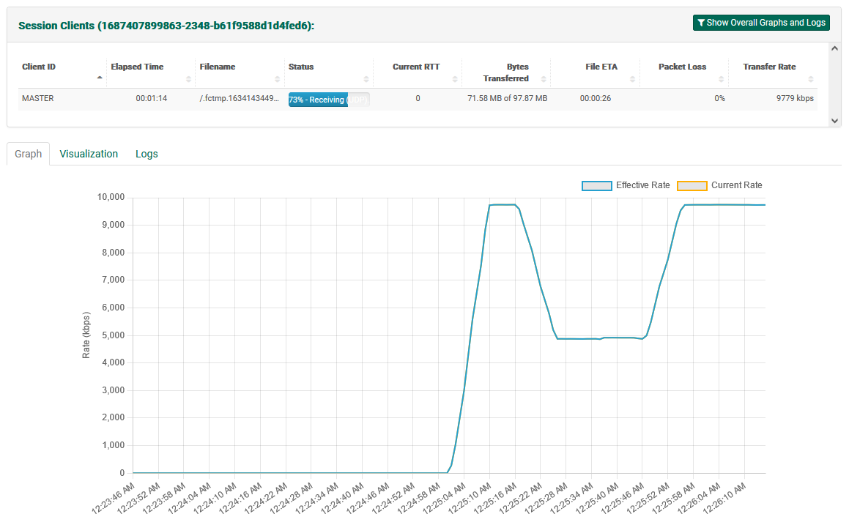Sort by Elapsed Time column header

(x=150, y=72)
